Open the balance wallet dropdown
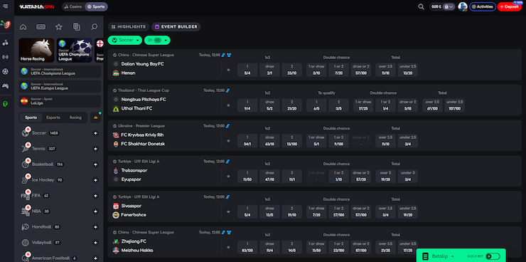 pos(449,6)
